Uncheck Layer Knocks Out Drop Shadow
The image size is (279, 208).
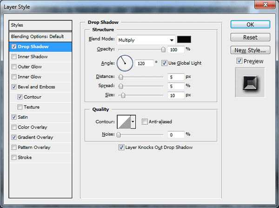[x=121, y=148]
